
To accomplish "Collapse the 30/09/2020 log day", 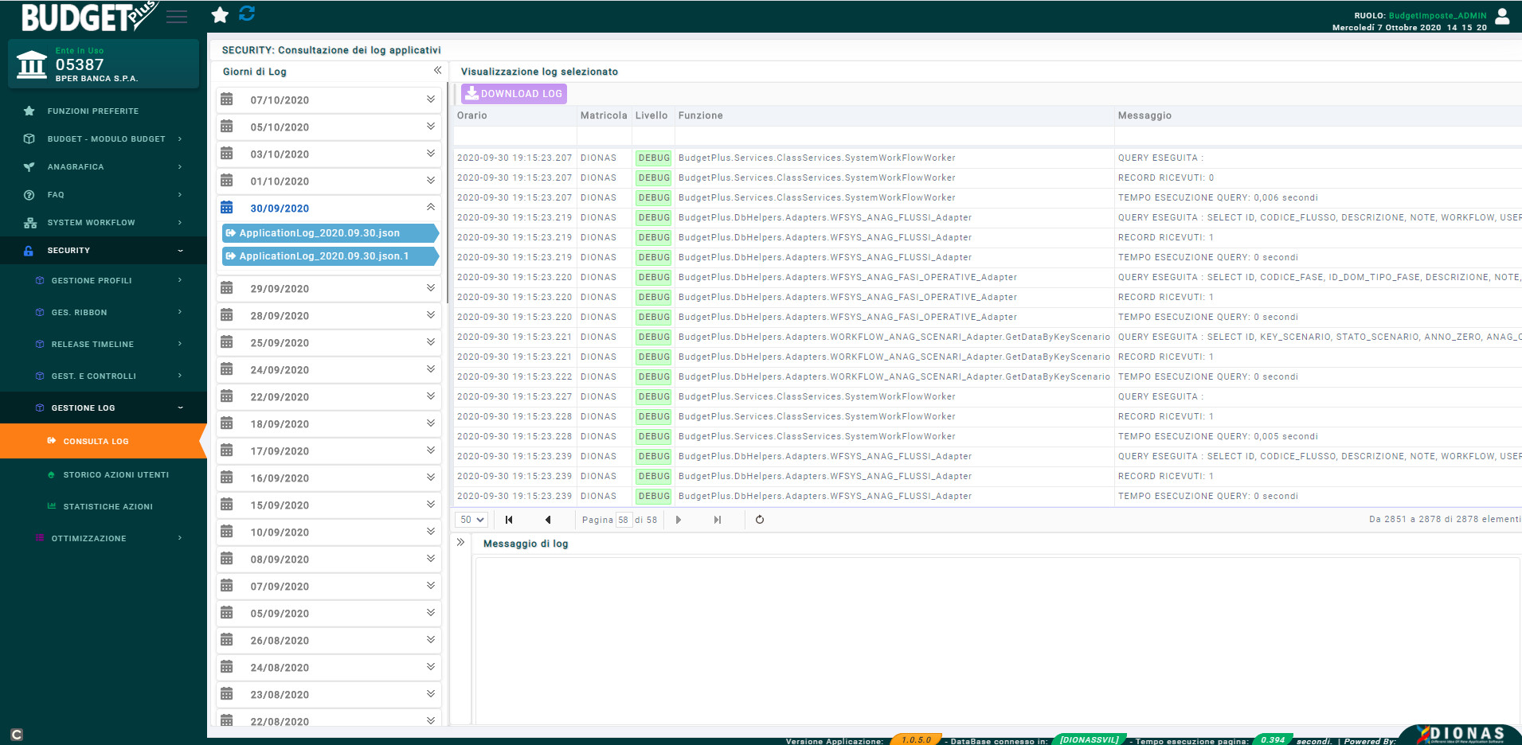I will coord(431,207).
